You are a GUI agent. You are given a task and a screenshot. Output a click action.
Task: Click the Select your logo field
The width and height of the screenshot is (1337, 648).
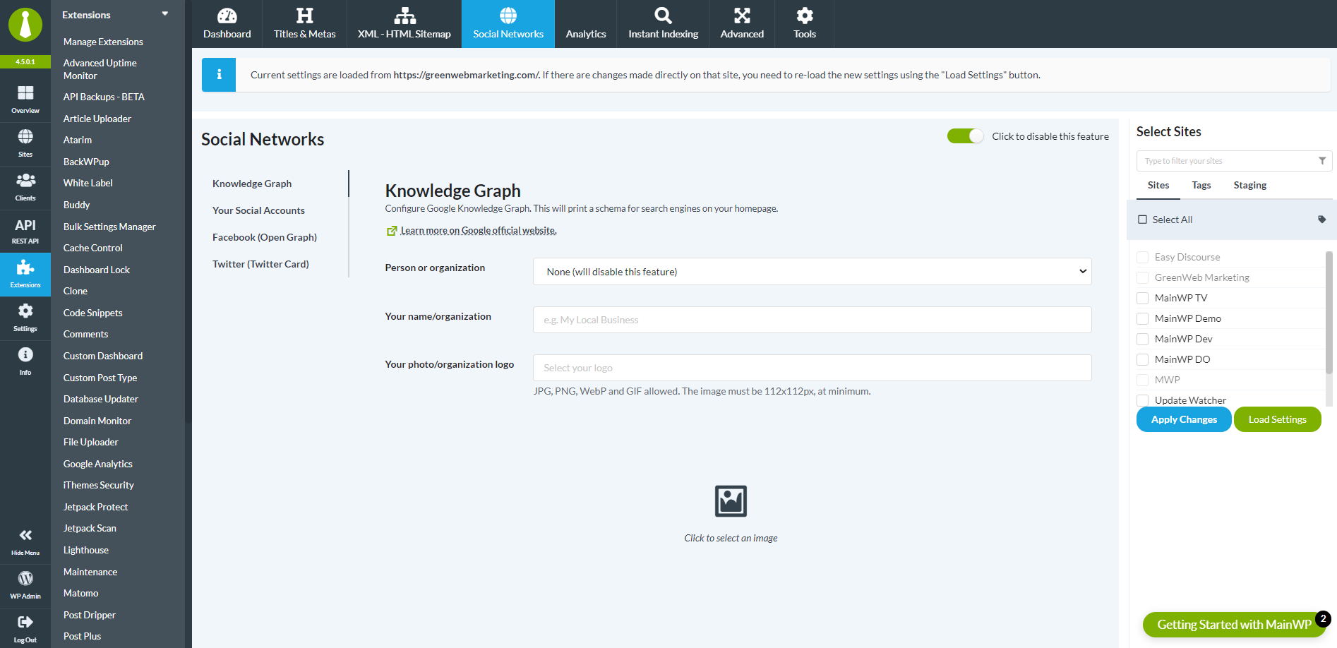pos(813,368)
